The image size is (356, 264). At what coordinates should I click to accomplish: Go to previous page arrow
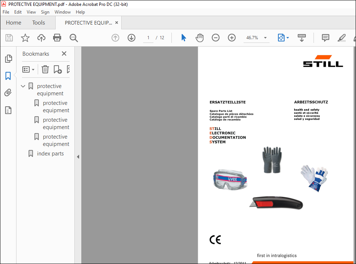(x=115, y=38)
